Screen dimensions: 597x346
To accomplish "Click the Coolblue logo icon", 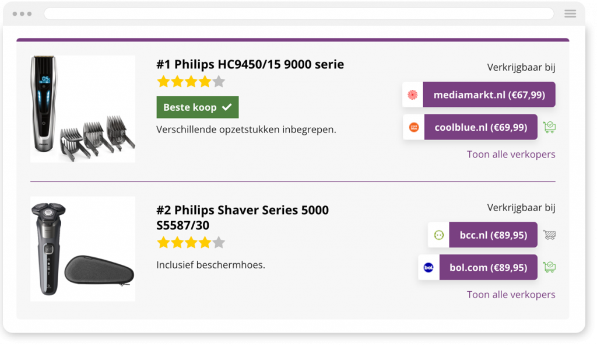I will [414, 127].
